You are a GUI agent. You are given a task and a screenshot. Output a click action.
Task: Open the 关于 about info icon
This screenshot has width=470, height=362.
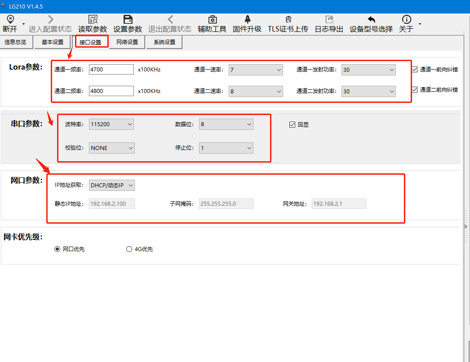point(406,20)
